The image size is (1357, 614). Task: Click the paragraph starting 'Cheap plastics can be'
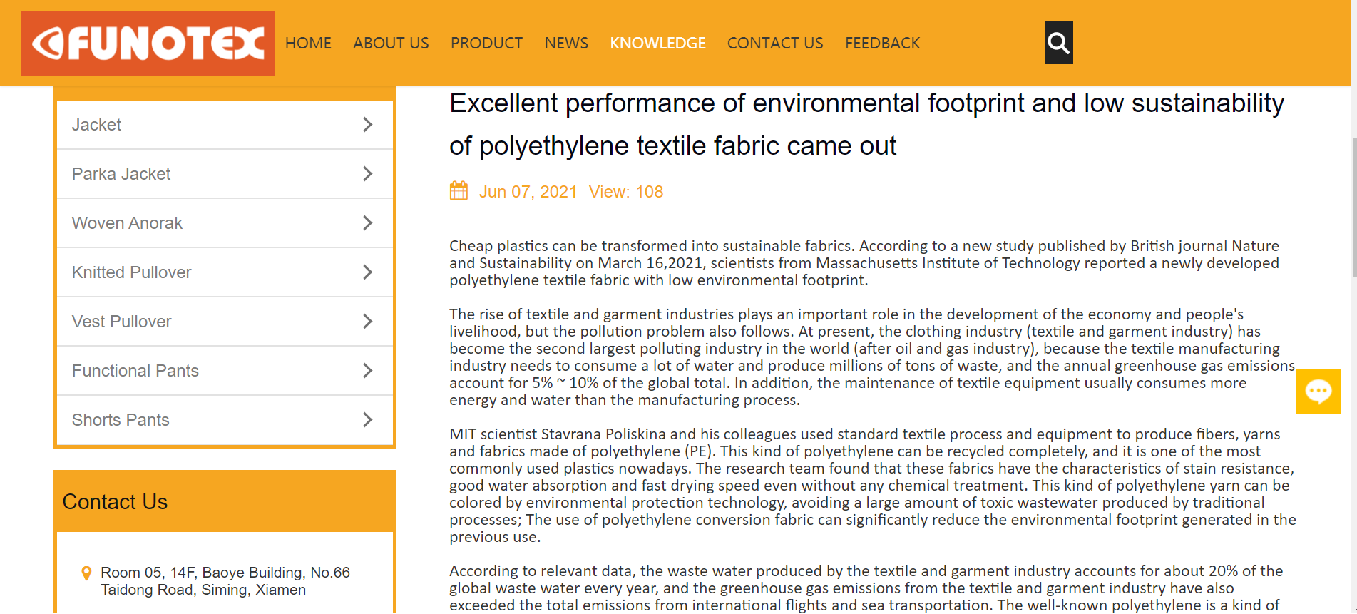point(864,263)
